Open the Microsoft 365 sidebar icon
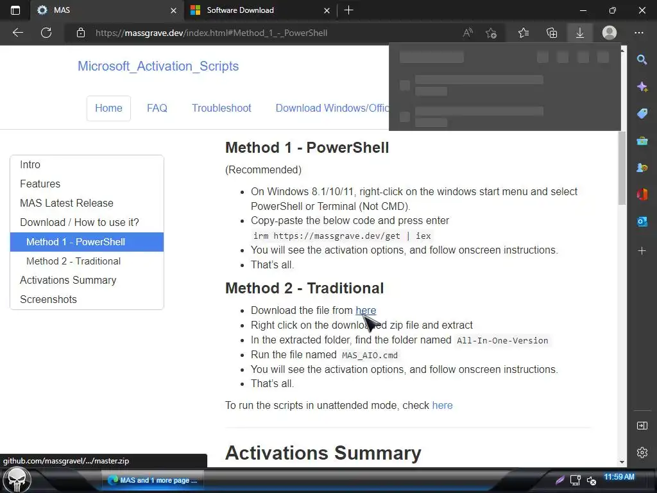Screen dimensions: 657x493 [642, 195]
